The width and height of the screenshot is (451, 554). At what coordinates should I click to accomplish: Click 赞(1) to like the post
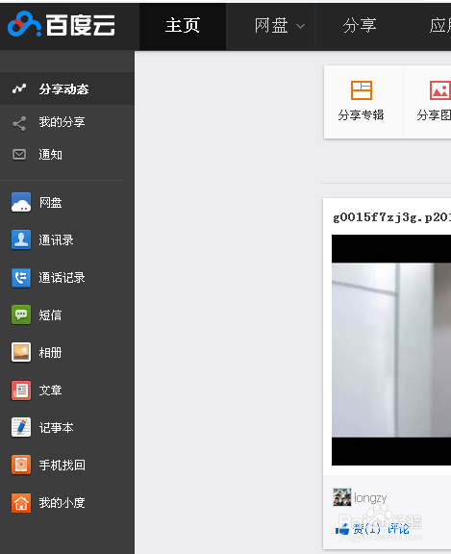coord(366,529)
